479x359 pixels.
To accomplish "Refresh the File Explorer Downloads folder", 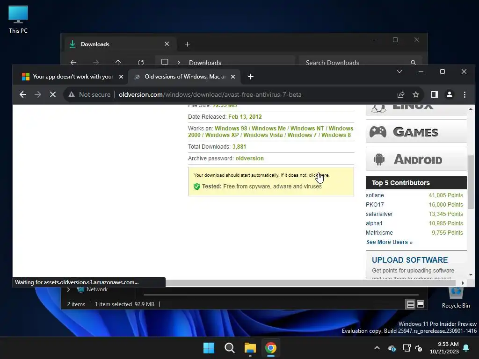I will tap(141, 62).
